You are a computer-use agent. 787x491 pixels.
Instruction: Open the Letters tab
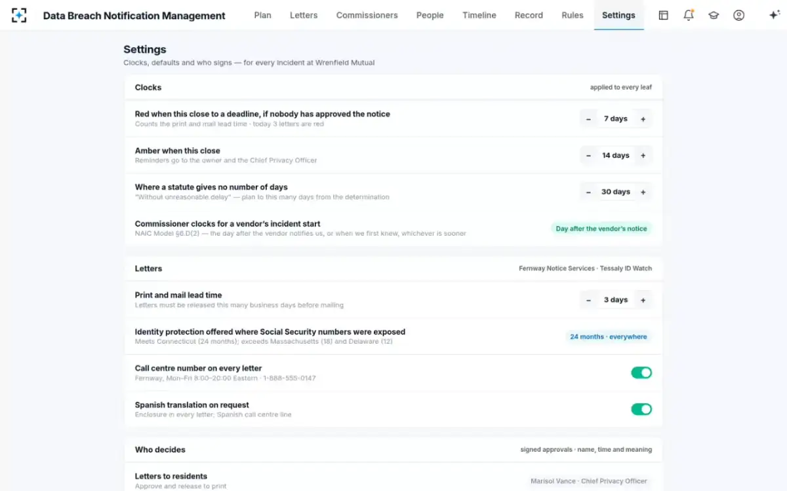pos(304,15)
